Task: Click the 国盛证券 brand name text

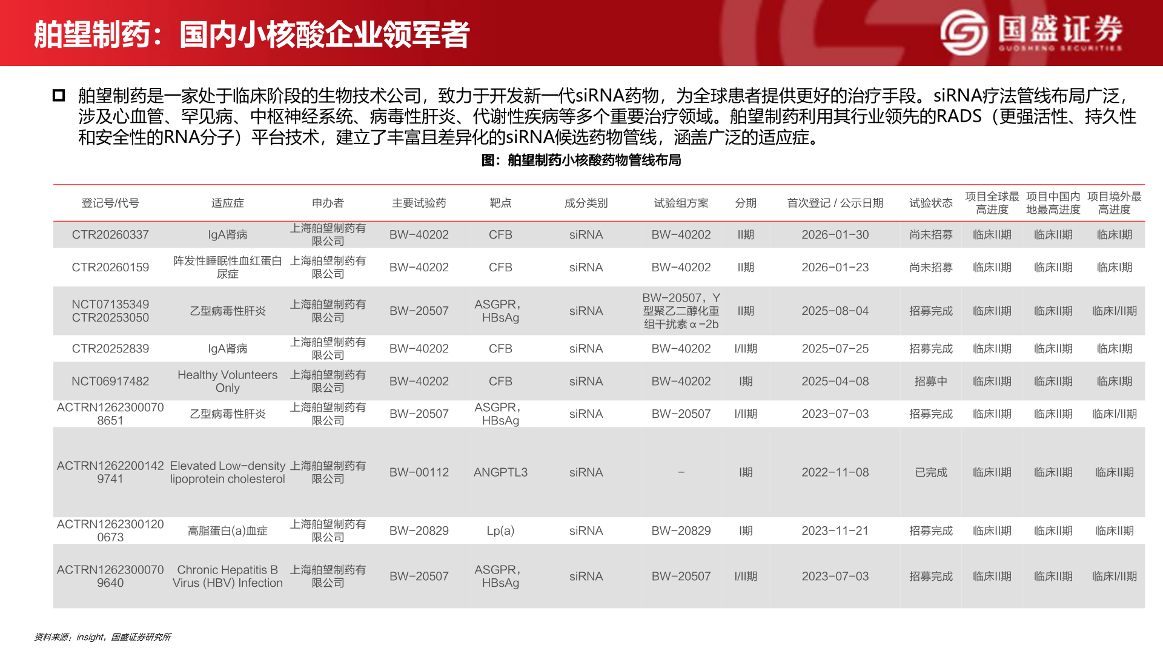Action: [x=1060, y=28]
